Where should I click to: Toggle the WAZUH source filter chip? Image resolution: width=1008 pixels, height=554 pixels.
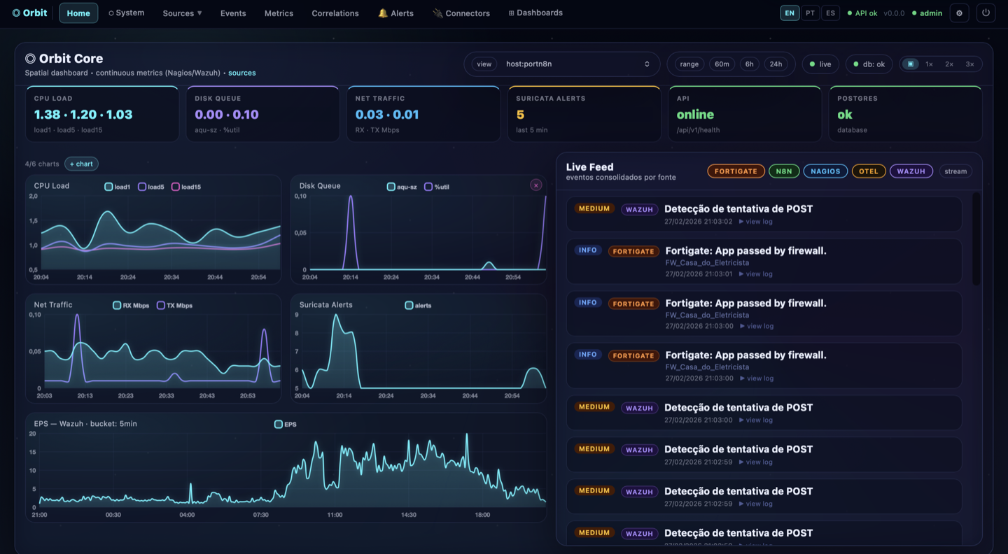[911, 171]
